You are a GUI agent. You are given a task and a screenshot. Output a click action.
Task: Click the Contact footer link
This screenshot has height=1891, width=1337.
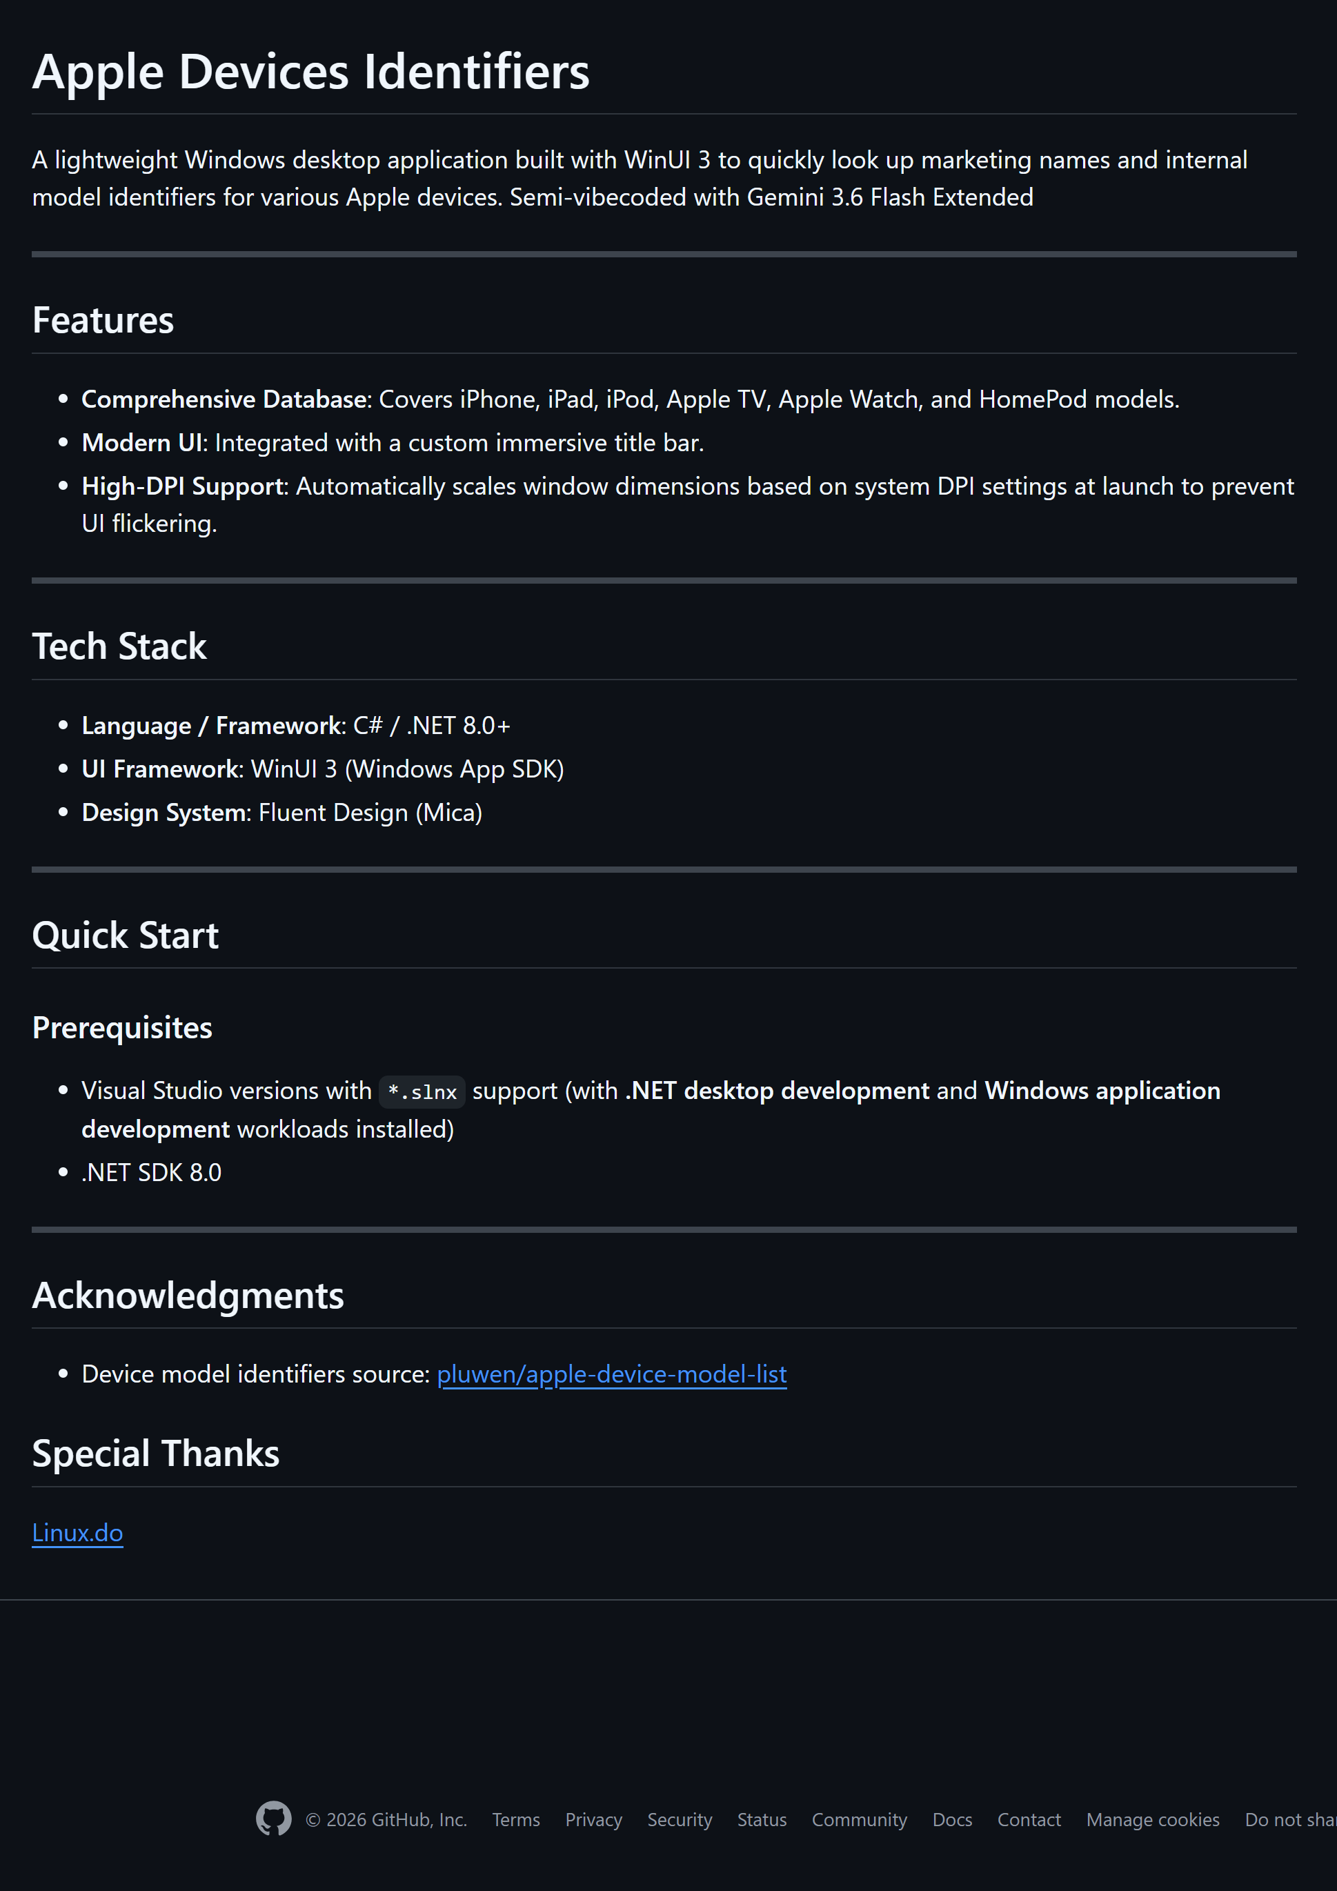[1029, 1819]
